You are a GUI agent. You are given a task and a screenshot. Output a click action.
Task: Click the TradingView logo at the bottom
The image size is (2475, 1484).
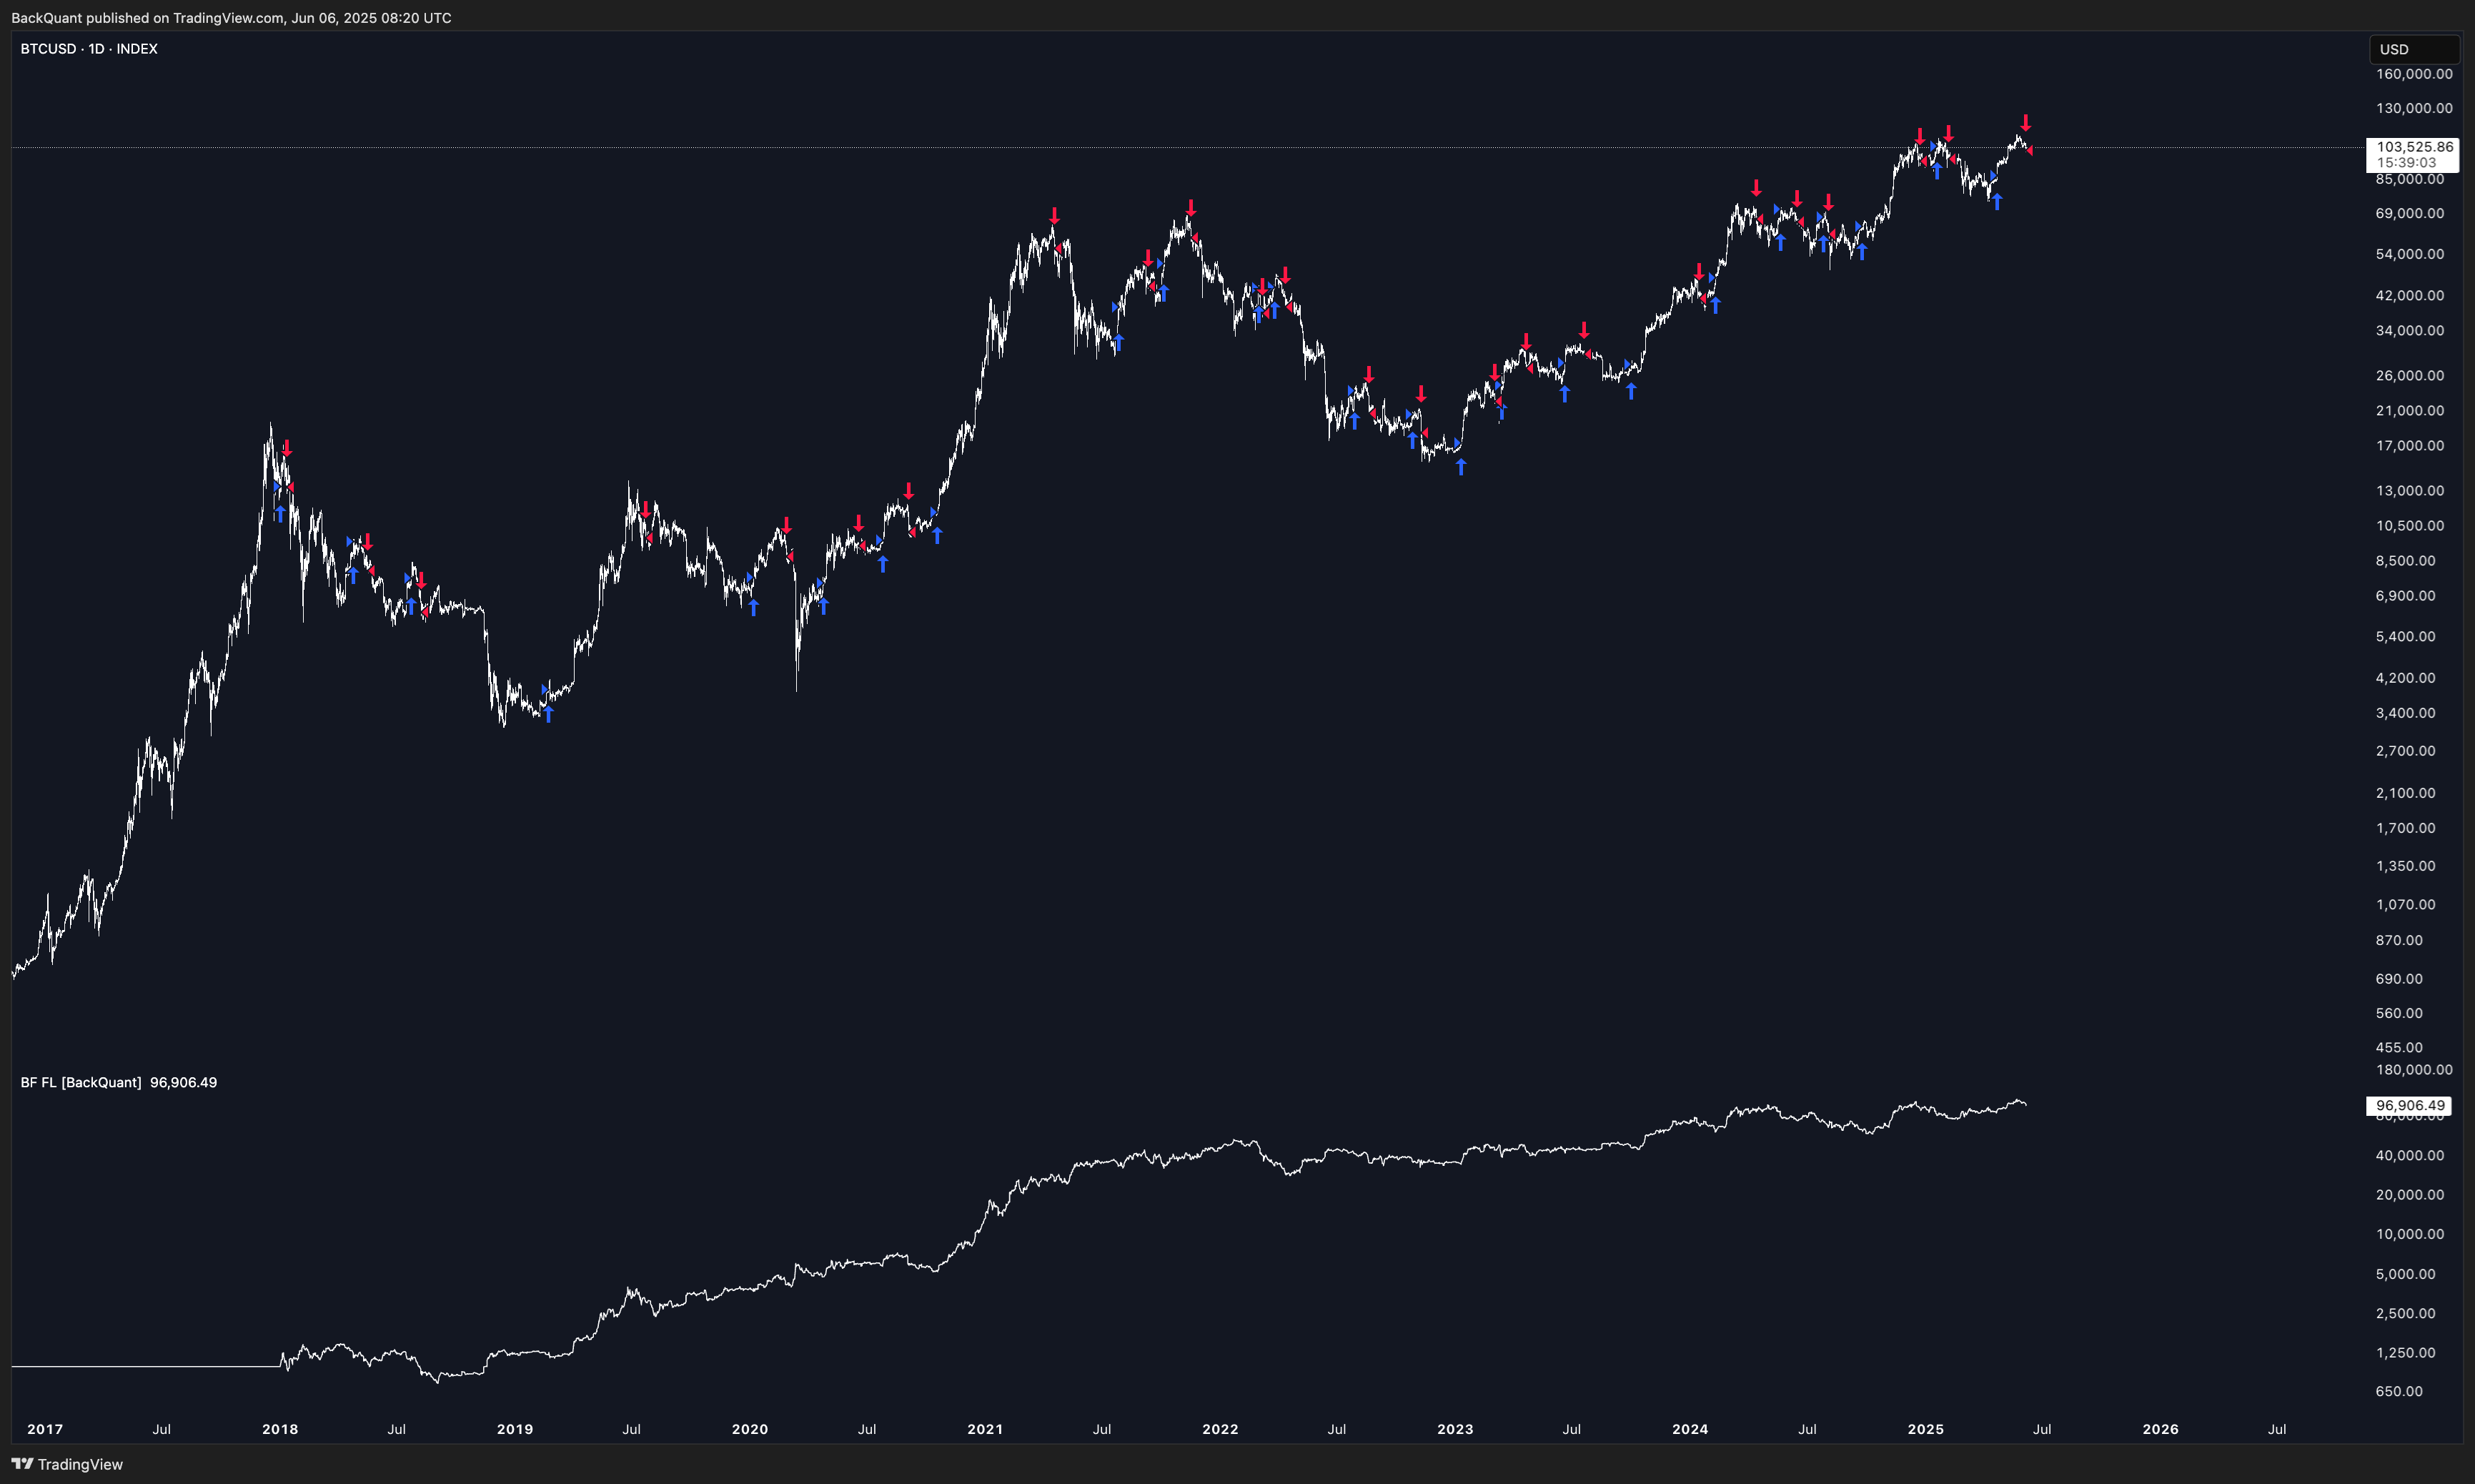[67, 1464]
